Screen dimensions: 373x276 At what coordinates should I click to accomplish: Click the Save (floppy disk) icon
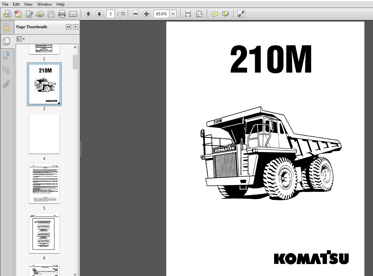tap(51, 14)
